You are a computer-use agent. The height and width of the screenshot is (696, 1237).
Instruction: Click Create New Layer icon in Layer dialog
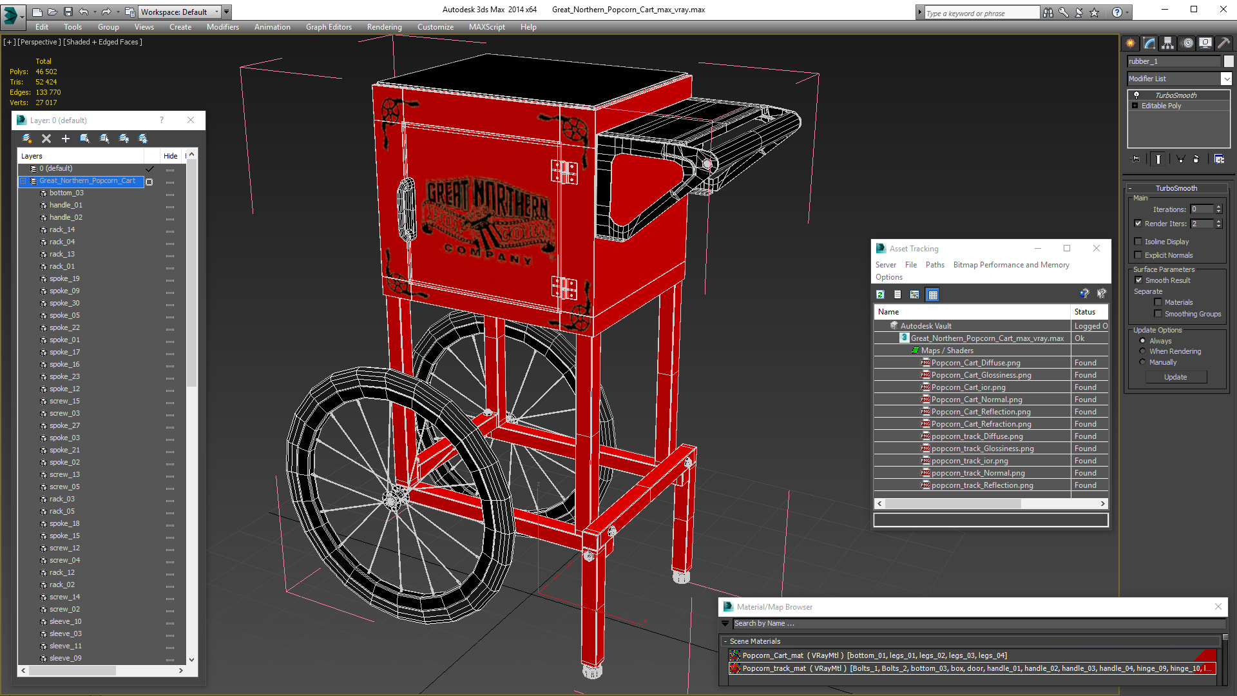[x=27, y=139]
